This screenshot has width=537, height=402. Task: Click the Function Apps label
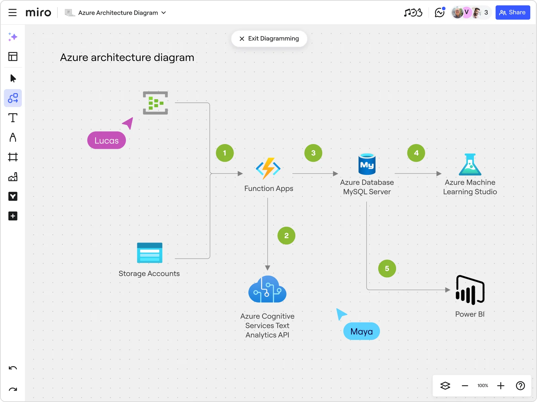269,189
